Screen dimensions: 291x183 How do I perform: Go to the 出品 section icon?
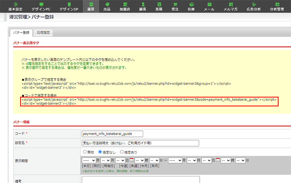[118, 6]
